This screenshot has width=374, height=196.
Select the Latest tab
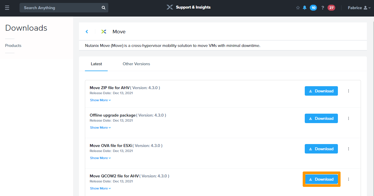[96, 64]
